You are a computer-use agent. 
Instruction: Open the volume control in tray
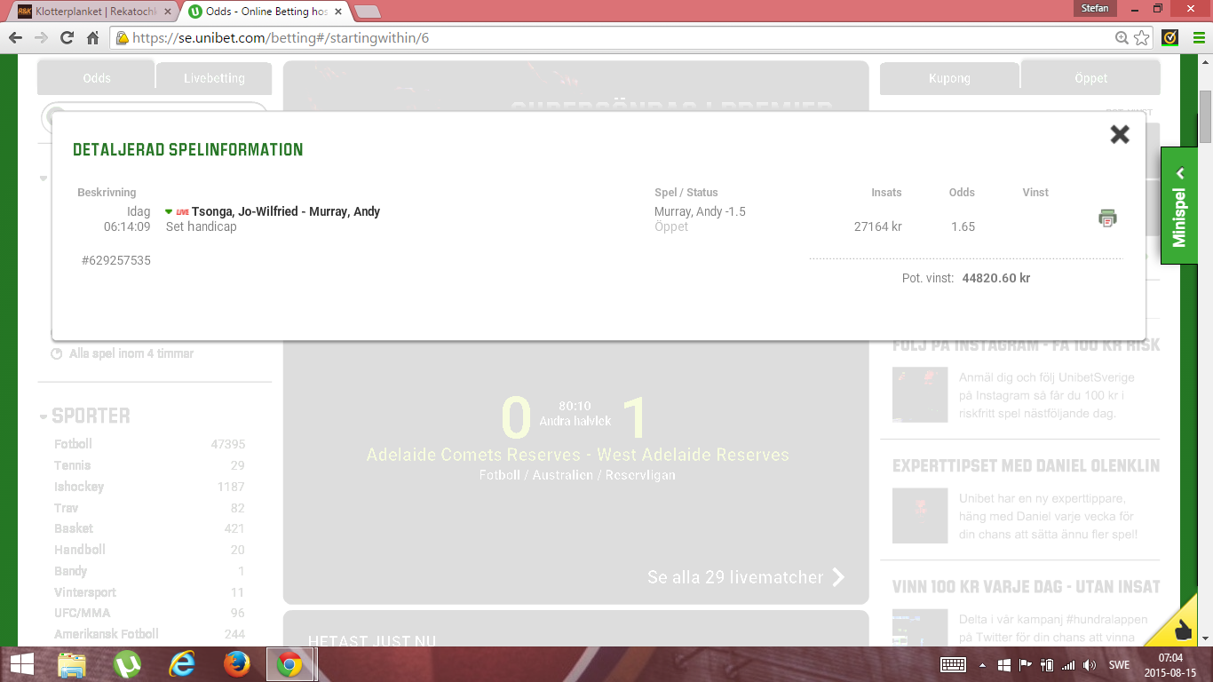(1090, 664)
